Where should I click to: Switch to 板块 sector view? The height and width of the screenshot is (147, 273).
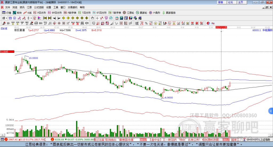click(17, 13)
